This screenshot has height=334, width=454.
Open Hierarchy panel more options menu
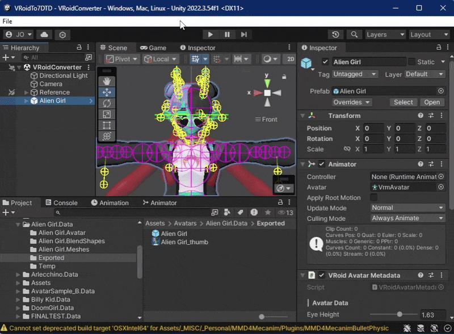pos(88,47)
